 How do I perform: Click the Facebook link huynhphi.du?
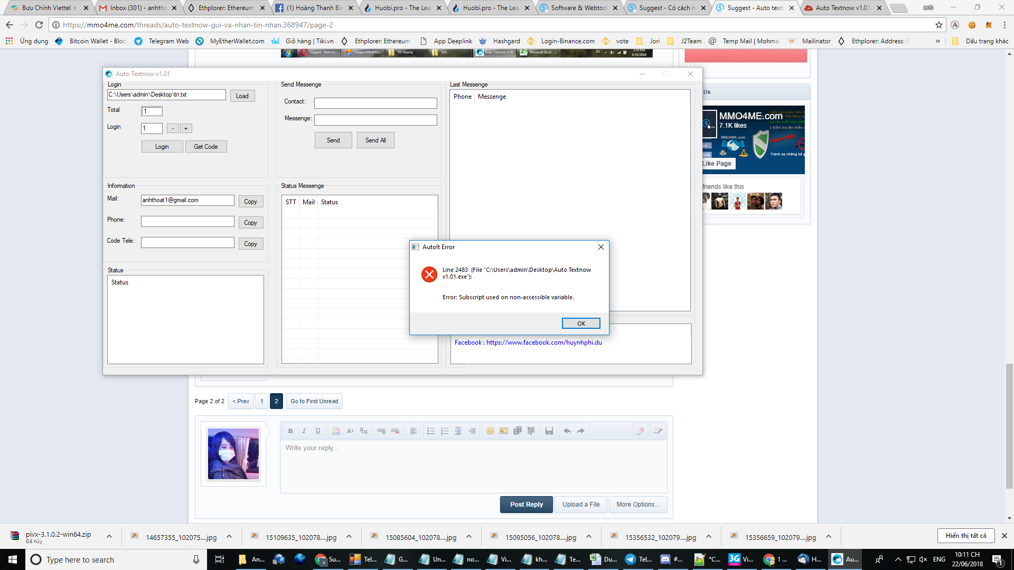click(x=543, y=343)
